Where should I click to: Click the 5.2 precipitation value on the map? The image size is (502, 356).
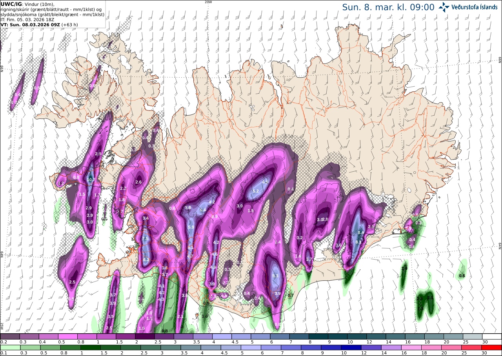[256, 191]
